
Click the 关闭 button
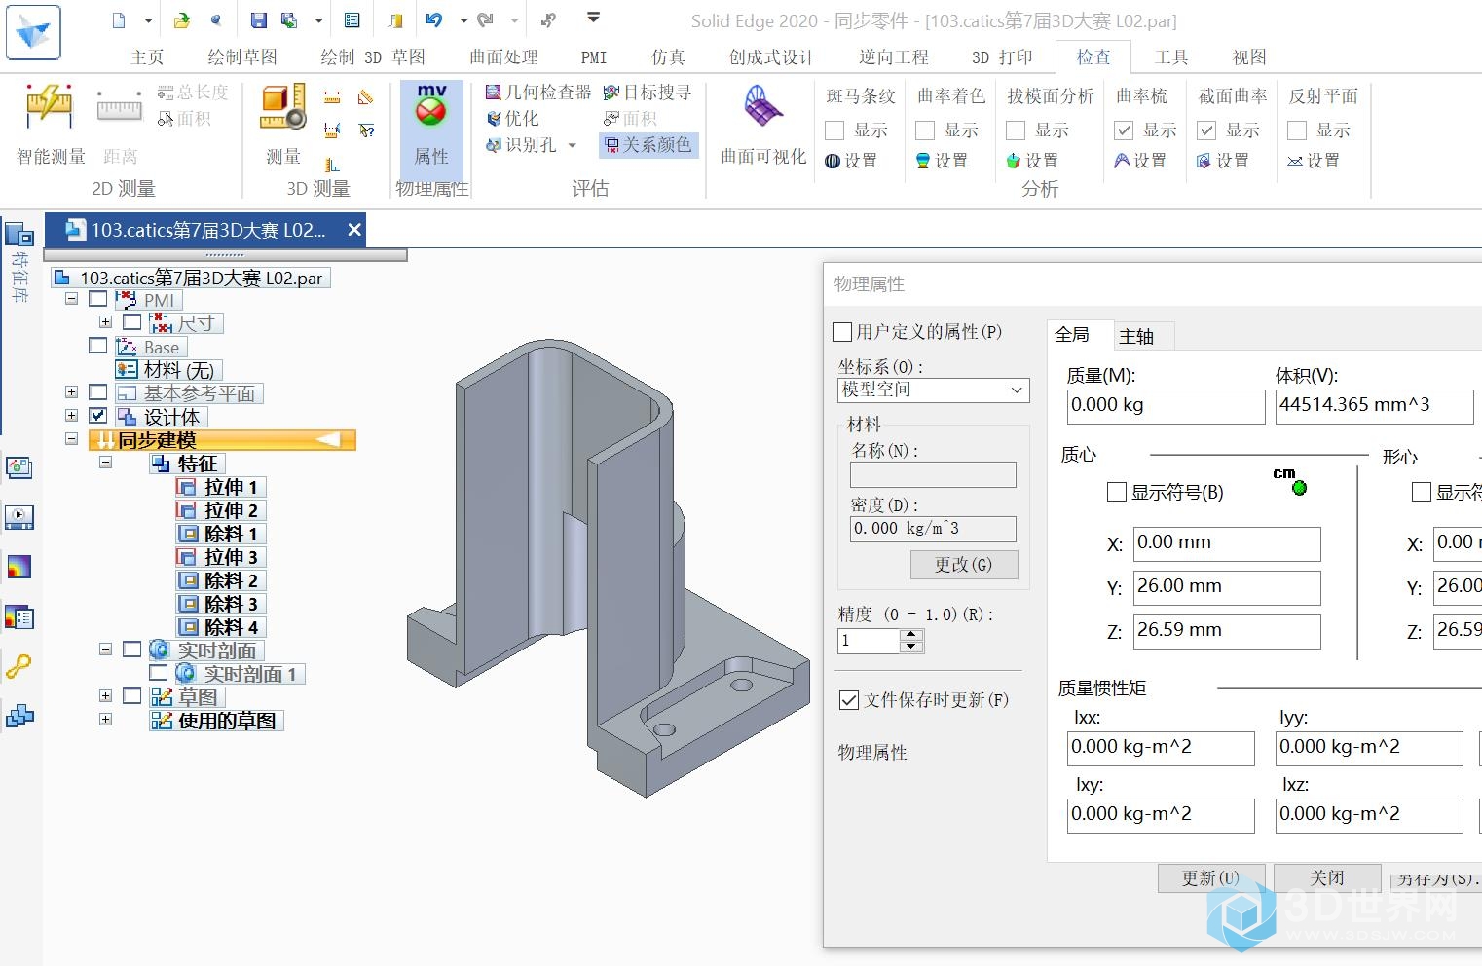point(1327,878)
